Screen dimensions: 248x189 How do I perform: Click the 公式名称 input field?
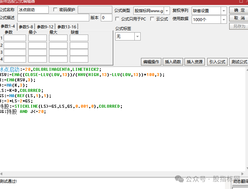[x=33, y=10]
